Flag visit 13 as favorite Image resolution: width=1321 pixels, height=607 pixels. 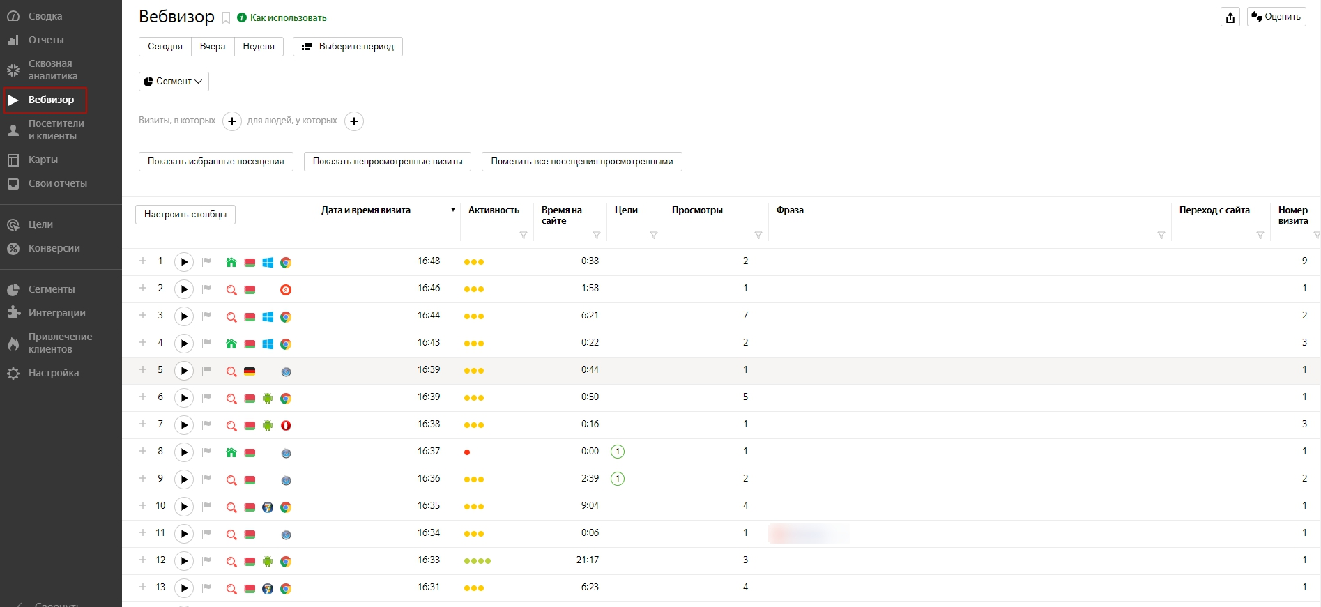pos(206,587)
